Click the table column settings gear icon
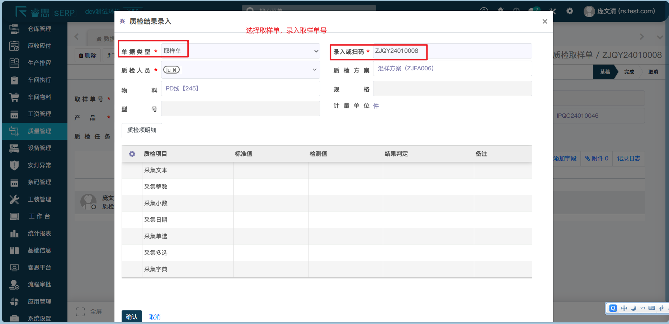 tap(132, 154)
